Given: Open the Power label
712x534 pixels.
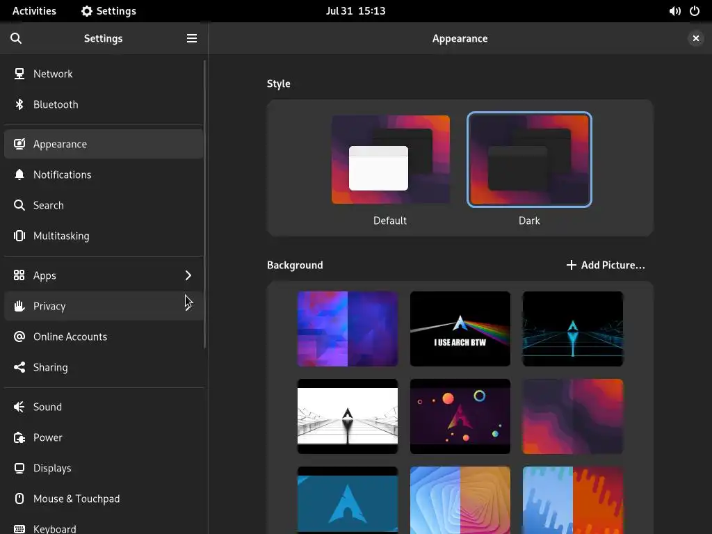Looking at the screenshot, I should pyautogui.click(x=48, y=437).
